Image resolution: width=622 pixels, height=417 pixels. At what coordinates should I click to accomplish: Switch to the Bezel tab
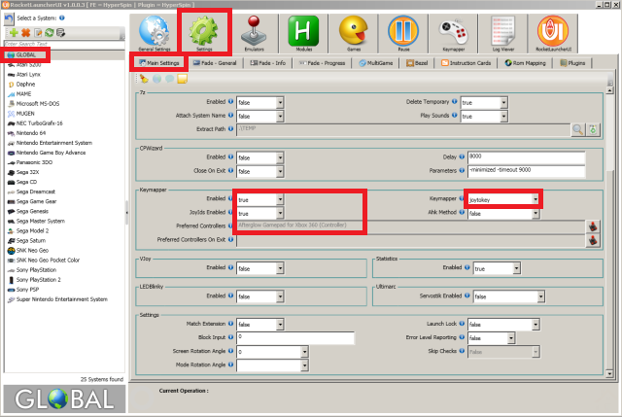[x=417, y=63]
